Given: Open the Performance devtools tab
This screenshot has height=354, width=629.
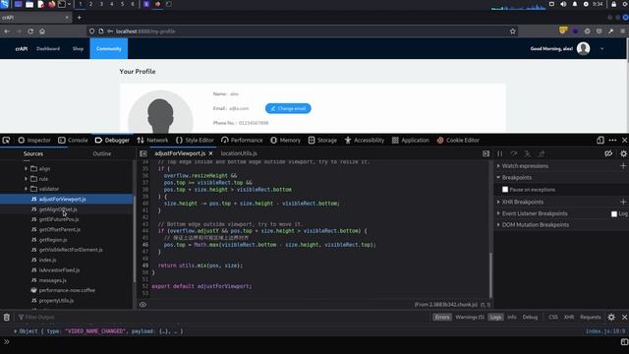Looking at the screenshot, I should [242, 140].
